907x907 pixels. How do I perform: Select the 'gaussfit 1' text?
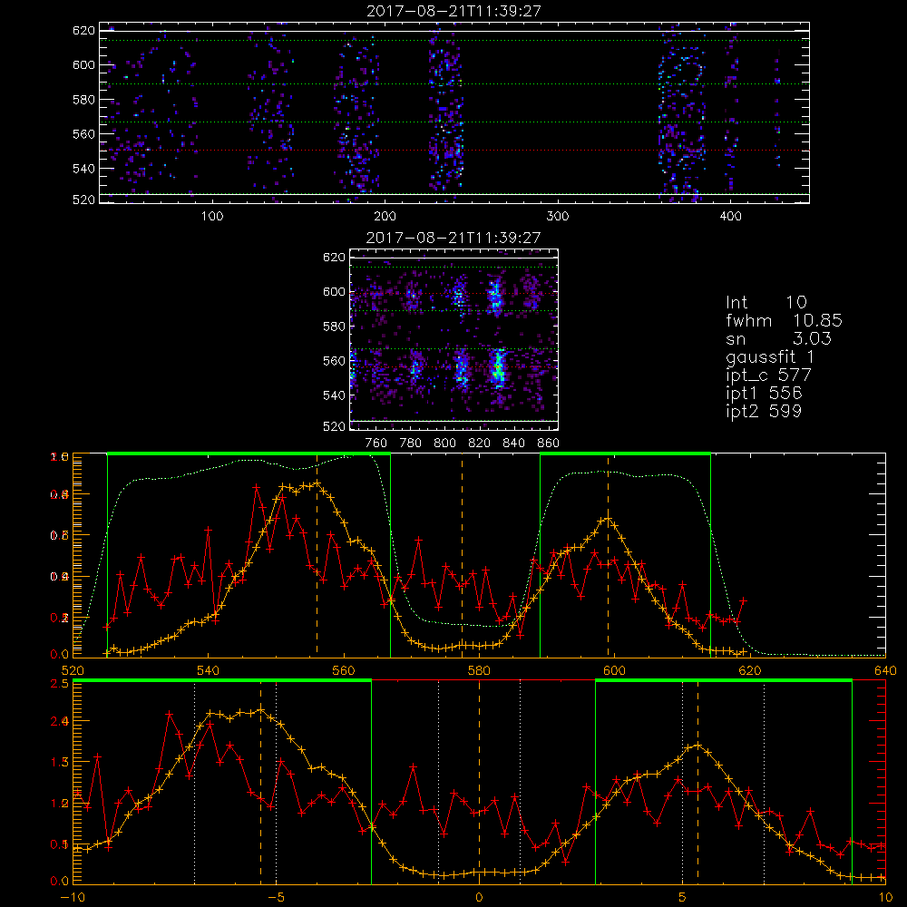770,356
